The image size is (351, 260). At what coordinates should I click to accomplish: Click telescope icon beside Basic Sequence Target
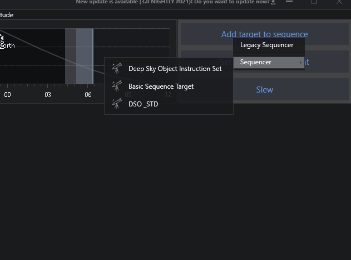(x=117, y=86)
